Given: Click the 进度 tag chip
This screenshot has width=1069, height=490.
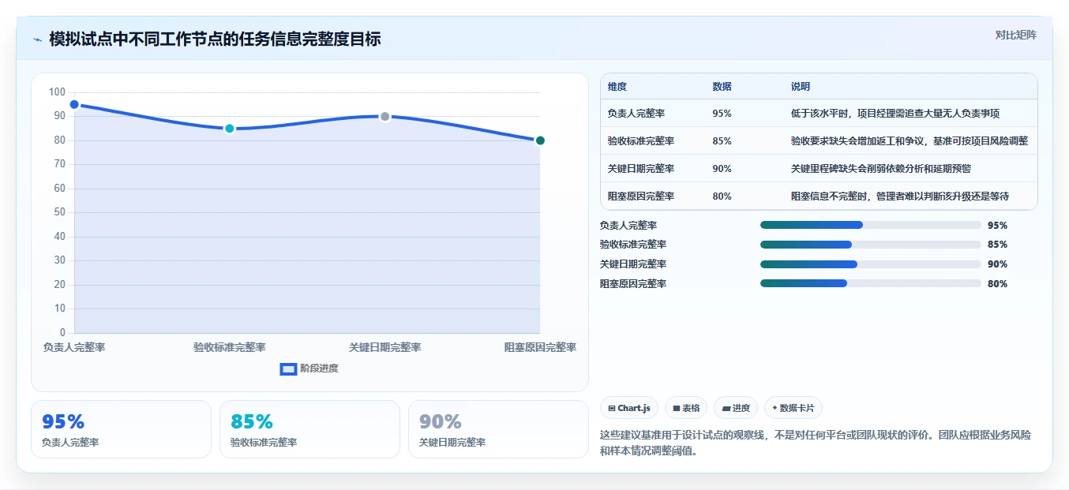Looking at the screenshot, I should click(736, 408).
